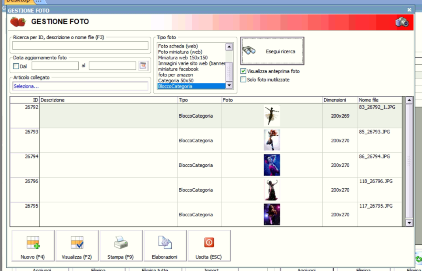Click thumbnail of photo 26793

click(272, 140)
